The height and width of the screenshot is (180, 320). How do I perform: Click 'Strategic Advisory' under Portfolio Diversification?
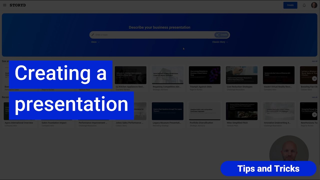[197, 126]
